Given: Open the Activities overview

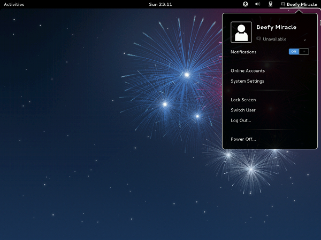Looking at the screenshot, I should coord(14,4).
